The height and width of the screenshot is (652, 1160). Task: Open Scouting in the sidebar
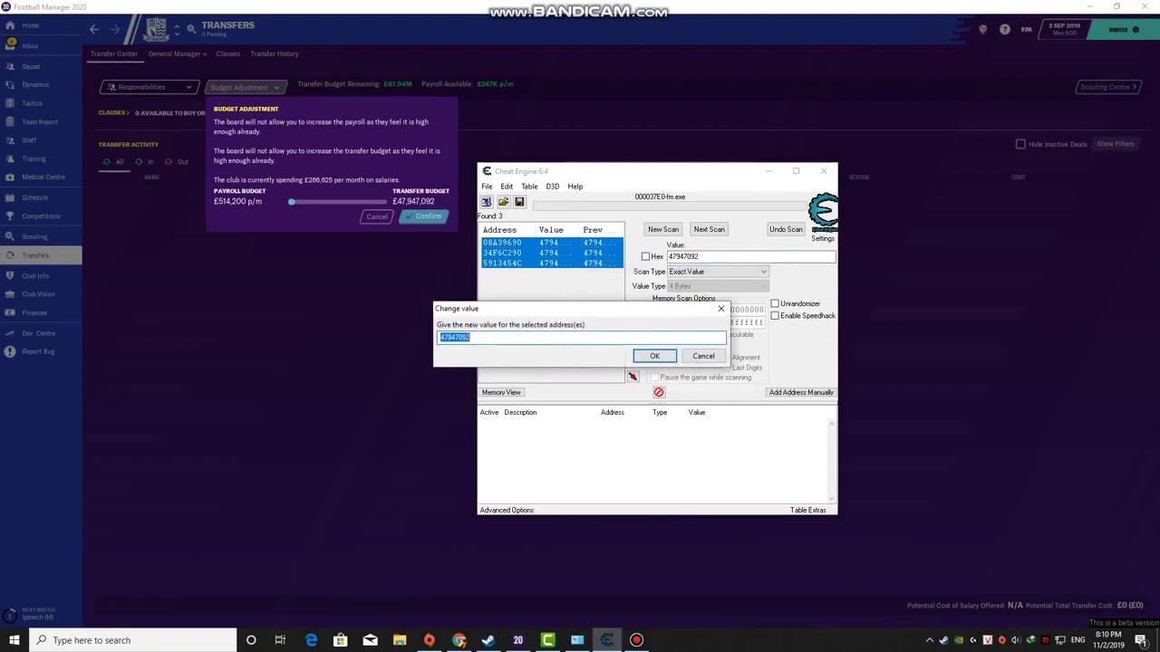pos(34,236)
